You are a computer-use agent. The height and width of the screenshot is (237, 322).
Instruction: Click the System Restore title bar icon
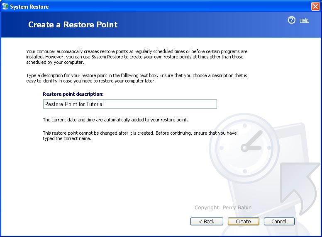[x=5, y=7]
